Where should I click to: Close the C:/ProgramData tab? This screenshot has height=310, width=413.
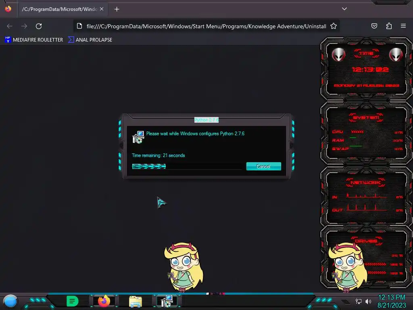[x=102, y=9]
